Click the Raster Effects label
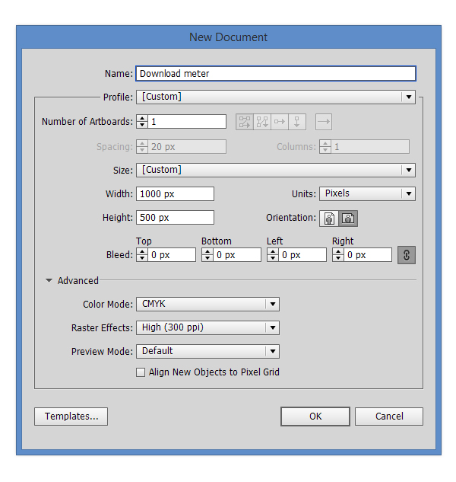456x482 pixels. 102,328
